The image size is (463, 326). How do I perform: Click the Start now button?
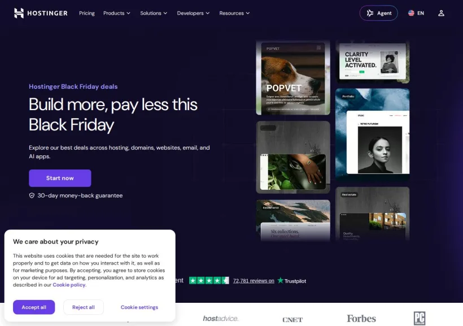[x=60, y=178]
